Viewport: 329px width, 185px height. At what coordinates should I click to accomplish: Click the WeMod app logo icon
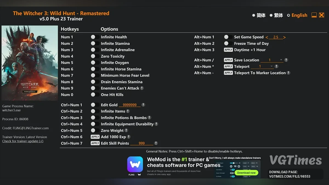(135, 164)
